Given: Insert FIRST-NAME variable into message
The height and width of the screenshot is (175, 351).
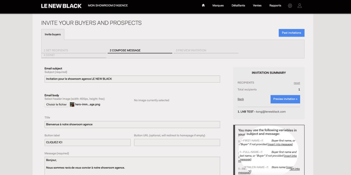Looking at the screenshot, I should pos(280,144).
